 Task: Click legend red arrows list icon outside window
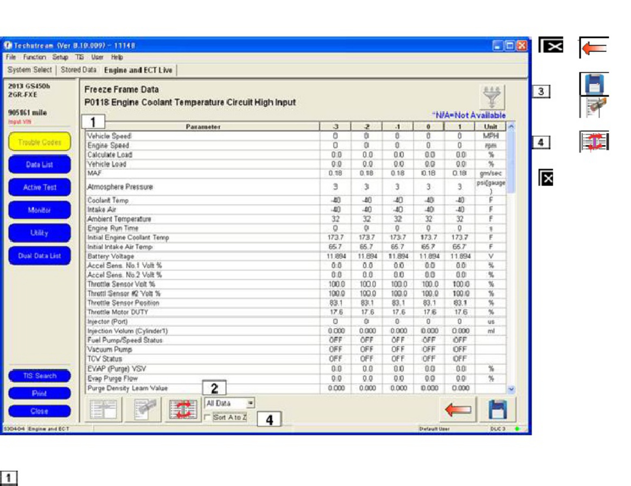[594, 141]
